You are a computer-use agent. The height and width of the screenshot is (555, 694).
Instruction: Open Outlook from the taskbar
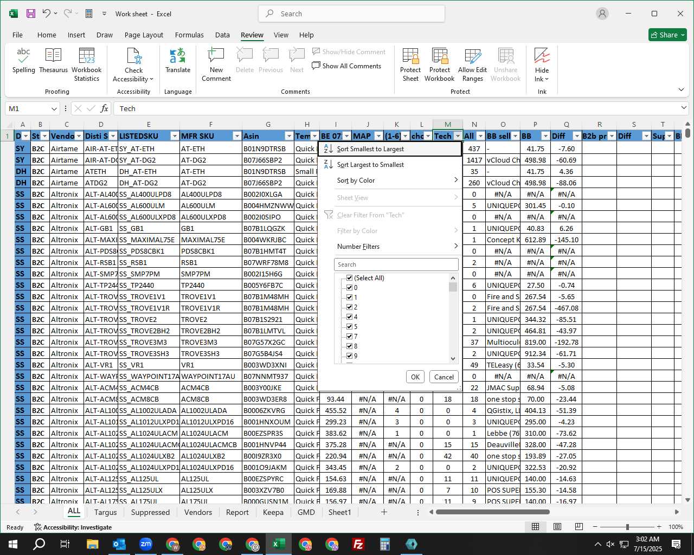pyautogui.click(x=119, y=544)
